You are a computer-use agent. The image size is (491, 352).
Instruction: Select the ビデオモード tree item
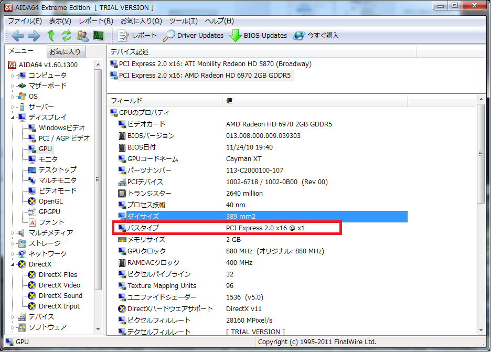click(x=57, y=191)
